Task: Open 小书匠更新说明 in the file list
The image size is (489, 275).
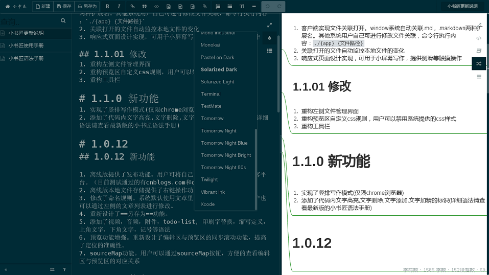Action: [36, 33]
